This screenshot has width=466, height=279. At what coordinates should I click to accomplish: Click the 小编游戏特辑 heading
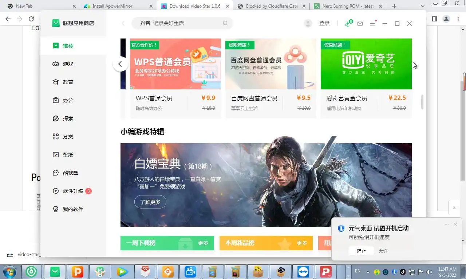click(x=142, y=132)
